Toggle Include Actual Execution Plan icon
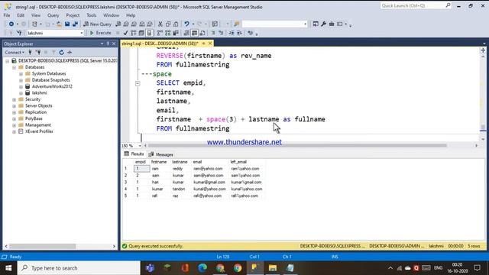 (160, 33)
